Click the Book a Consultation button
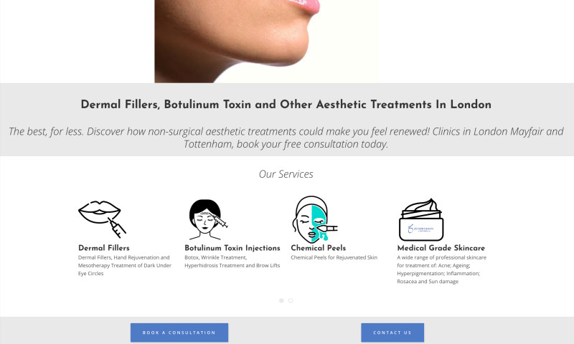Viewport: 574px width, 344px height. [179, 333]
